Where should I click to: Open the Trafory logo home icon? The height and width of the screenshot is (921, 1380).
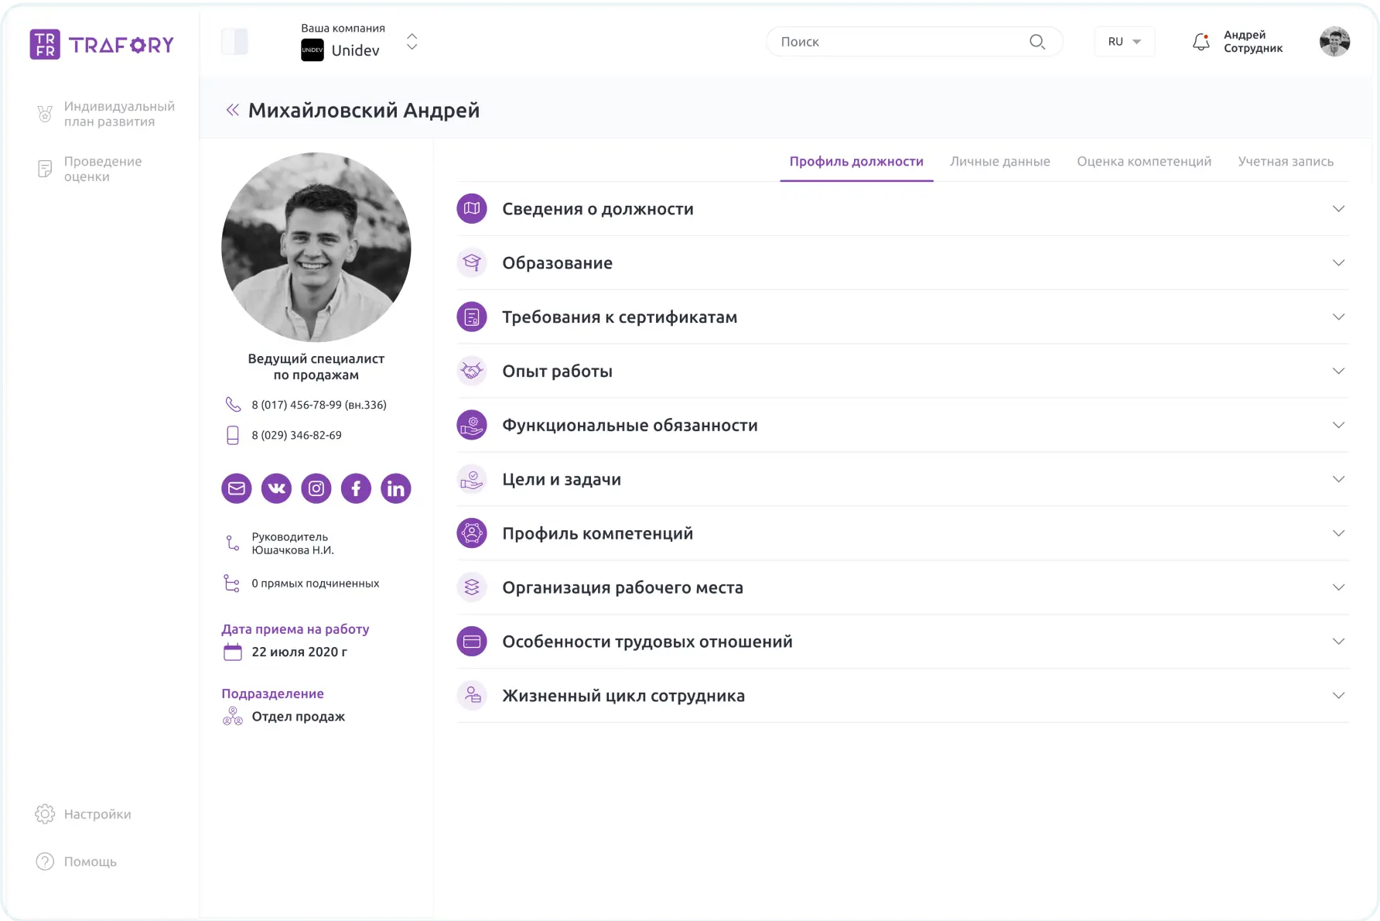(44, 44)
